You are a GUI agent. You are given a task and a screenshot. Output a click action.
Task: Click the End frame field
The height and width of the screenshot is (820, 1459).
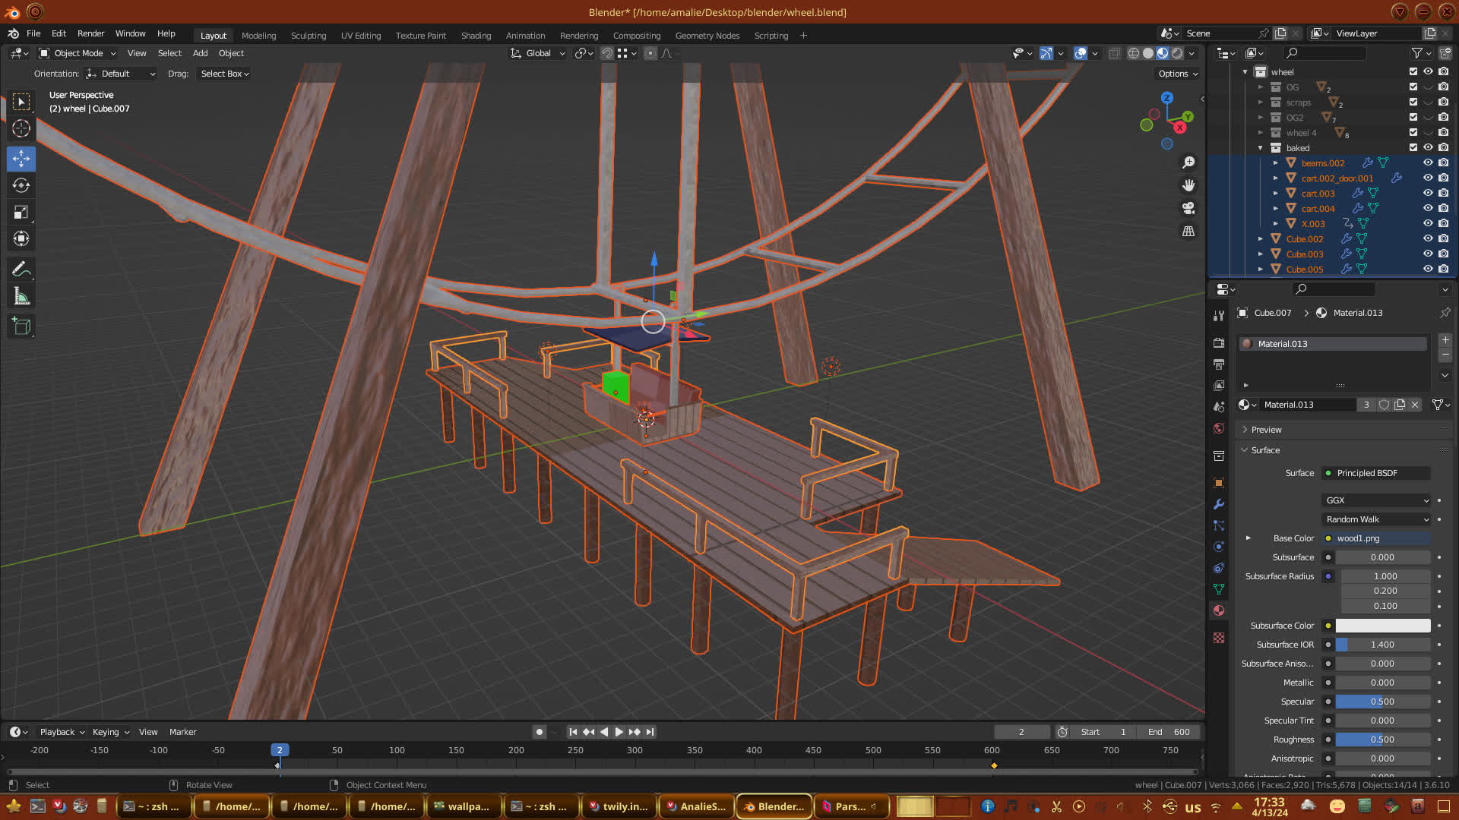pyautogui.click(x=1169, y=732)
